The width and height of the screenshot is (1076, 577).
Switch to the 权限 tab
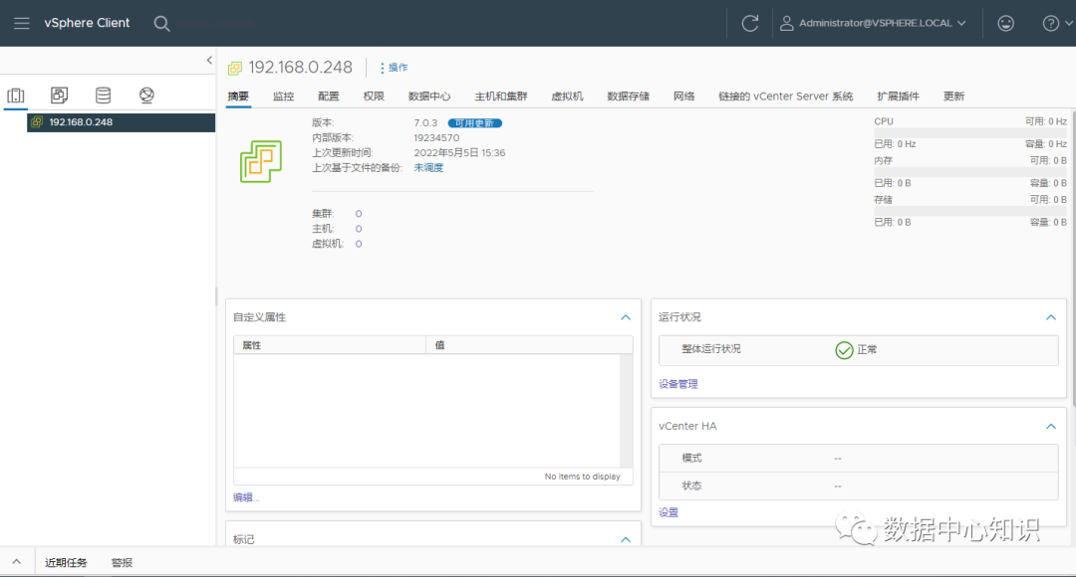tap(374, 96)
